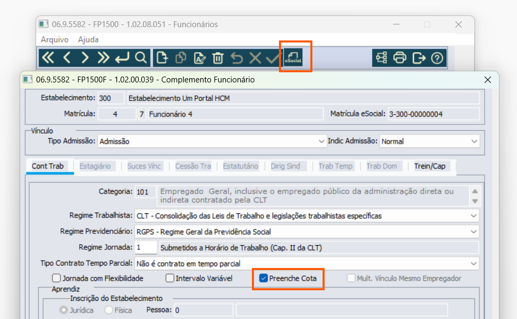Screen dimensions: 517x319
Task: Open the Ajuda menu
Action: [x=88, y=39]
